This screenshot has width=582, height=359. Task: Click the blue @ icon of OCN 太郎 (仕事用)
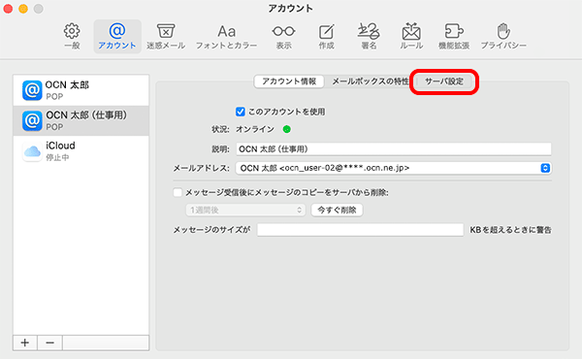pyautogui.click(x=32, y=120)
